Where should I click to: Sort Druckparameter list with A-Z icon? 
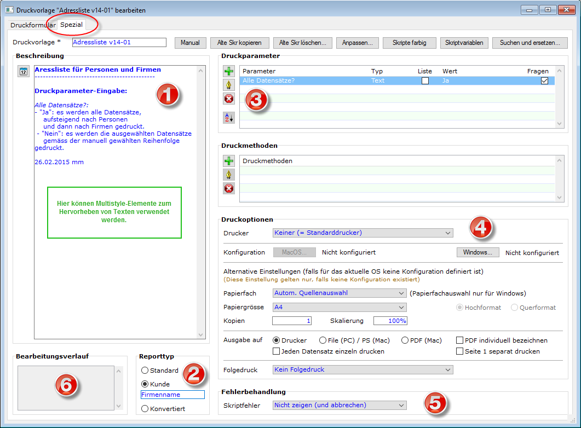(229, 117)
